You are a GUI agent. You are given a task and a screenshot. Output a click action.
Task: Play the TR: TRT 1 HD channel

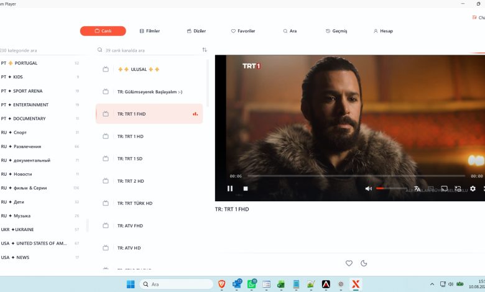coord(149,136)
